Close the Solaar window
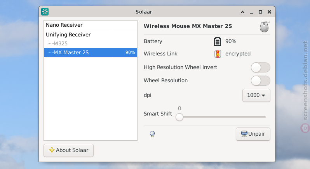Image resolution: width=310 pixels, height=169 pixels. pos(269,12)
